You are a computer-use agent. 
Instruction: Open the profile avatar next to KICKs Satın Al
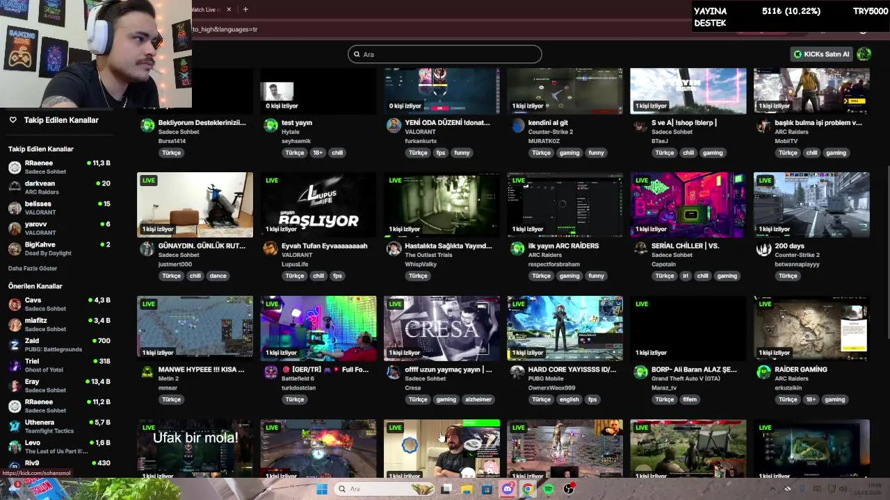(x=864, y=54)
